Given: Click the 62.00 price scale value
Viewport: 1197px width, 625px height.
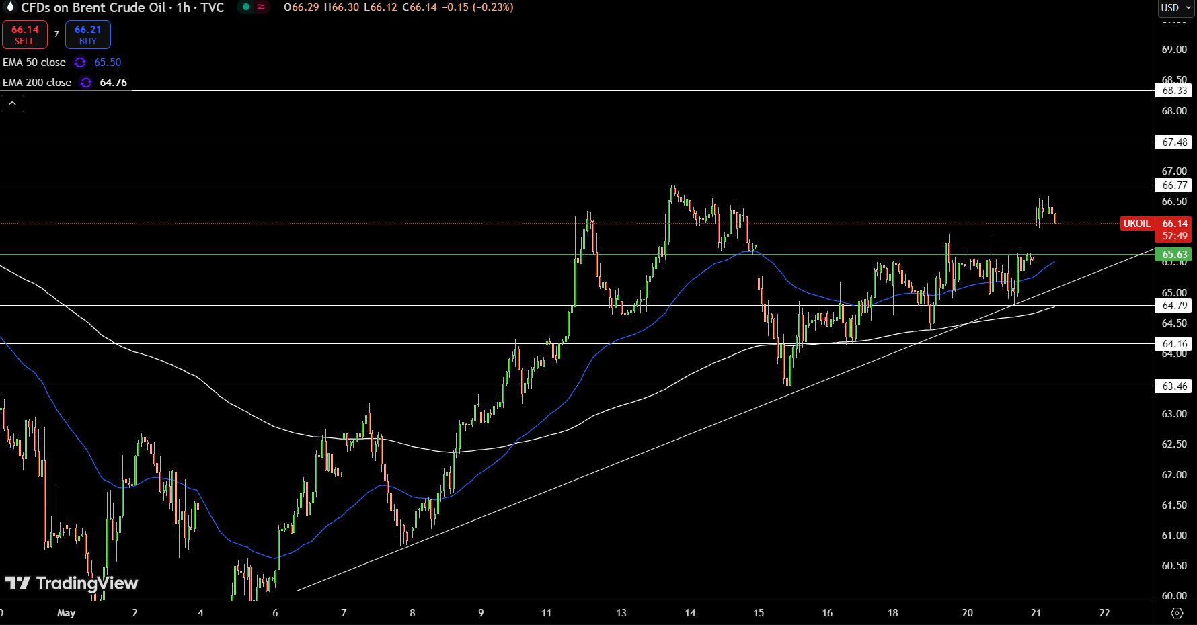Looking at the screenshot, I should [x=1174, y=475].
